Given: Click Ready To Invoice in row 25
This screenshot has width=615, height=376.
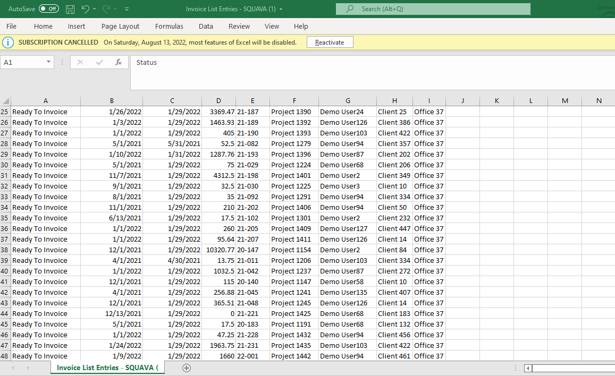Looking at the screenshot, I should [x=46, y=112].
